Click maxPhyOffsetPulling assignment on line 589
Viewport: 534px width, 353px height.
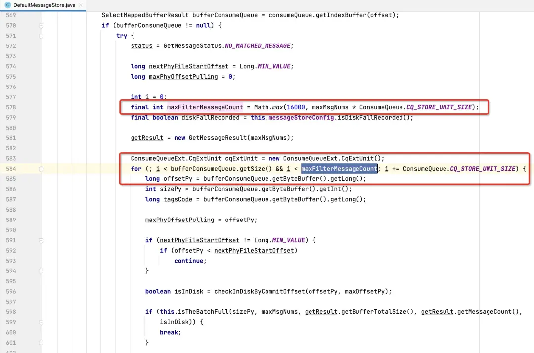click(180, 220)
